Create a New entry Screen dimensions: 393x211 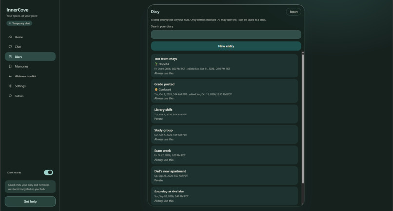(226, 46)
